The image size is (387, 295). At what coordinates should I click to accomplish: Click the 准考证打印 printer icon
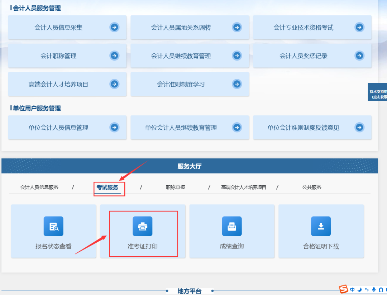[142, 226]
